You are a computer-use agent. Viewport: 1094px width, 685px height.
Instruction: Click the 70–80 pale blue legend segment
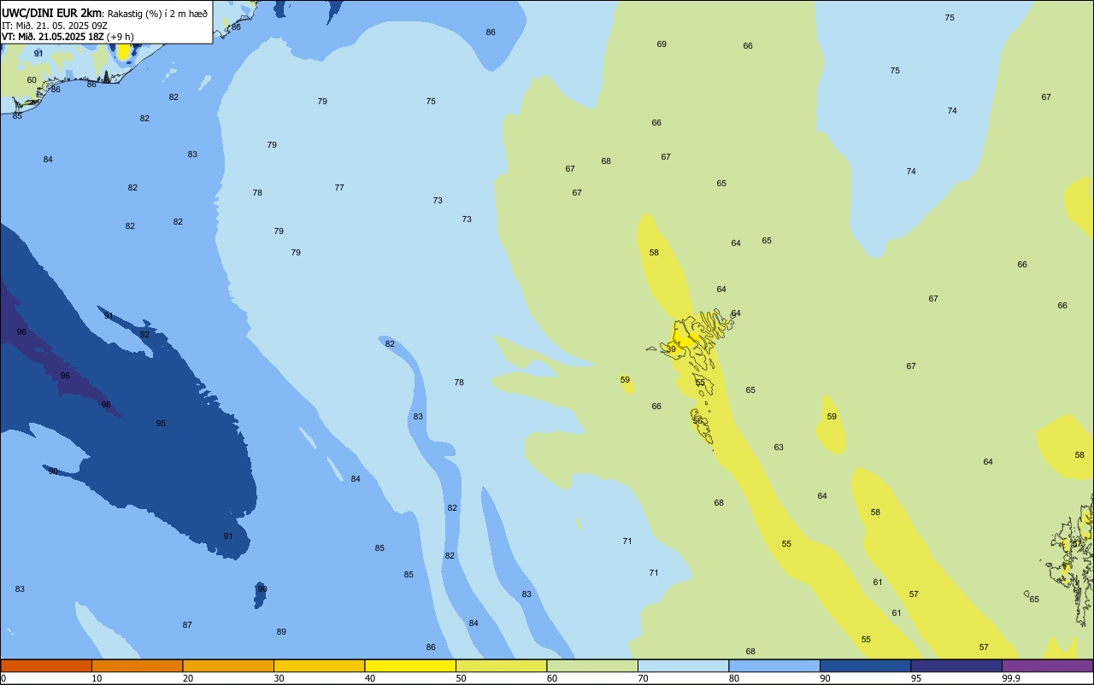click(683, 665)
